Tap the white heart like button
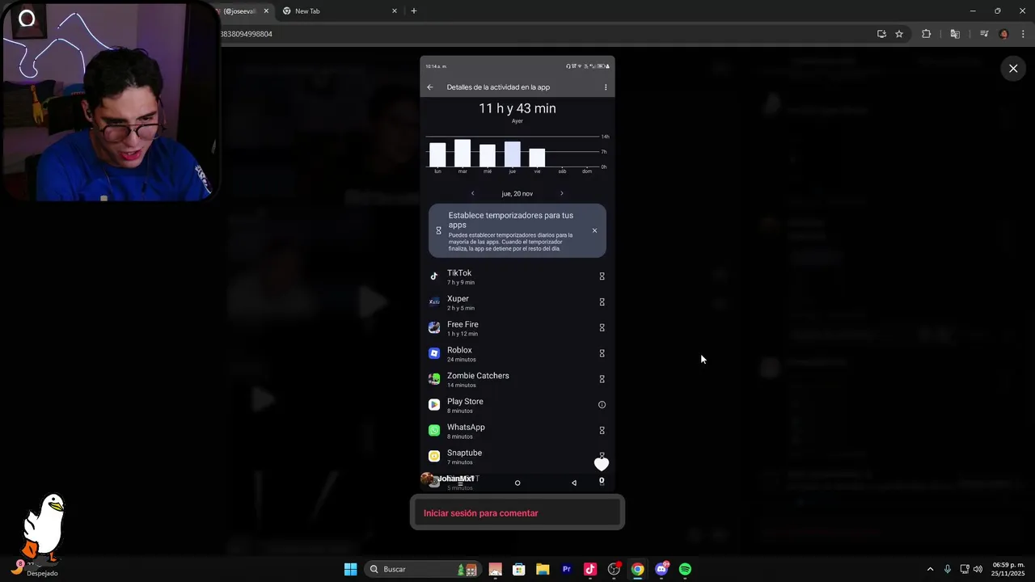Viewport: 1035px width, 582px height. (x=602, y=464)
